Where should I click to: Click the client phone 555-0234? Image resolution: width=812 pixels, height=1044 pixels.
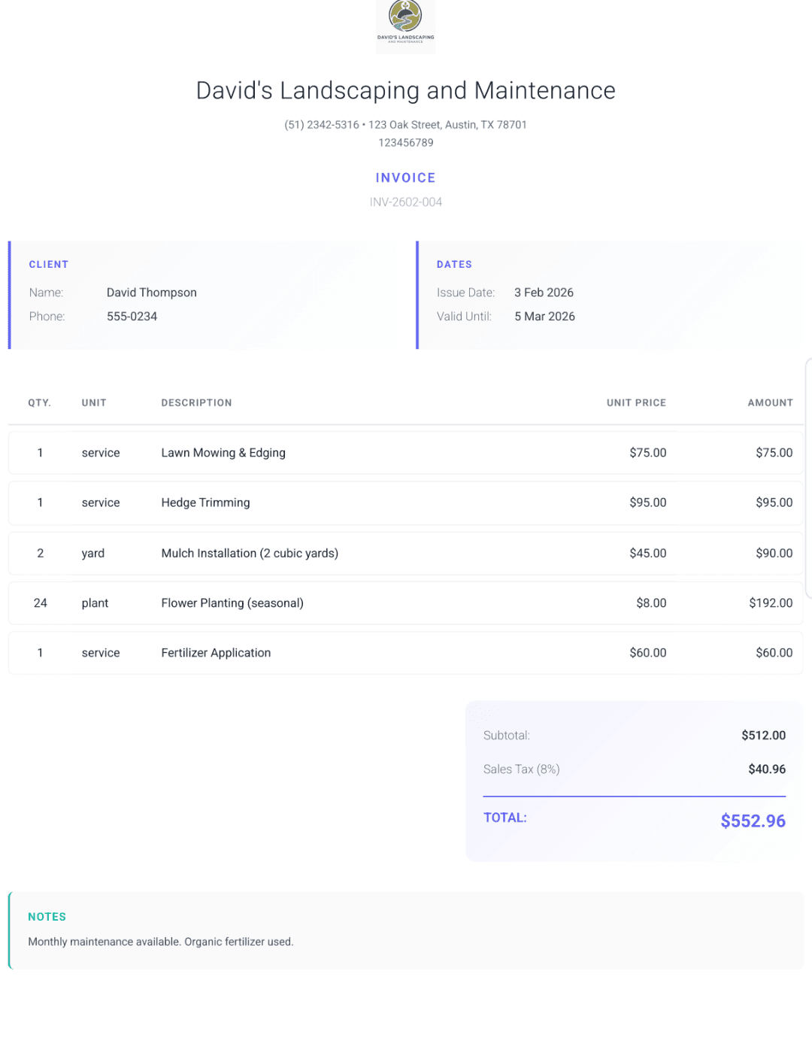tap(132, 317)
